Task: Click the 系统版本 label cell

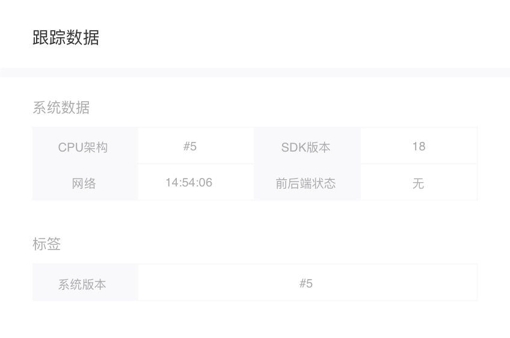Action: (x=85, y=283)
